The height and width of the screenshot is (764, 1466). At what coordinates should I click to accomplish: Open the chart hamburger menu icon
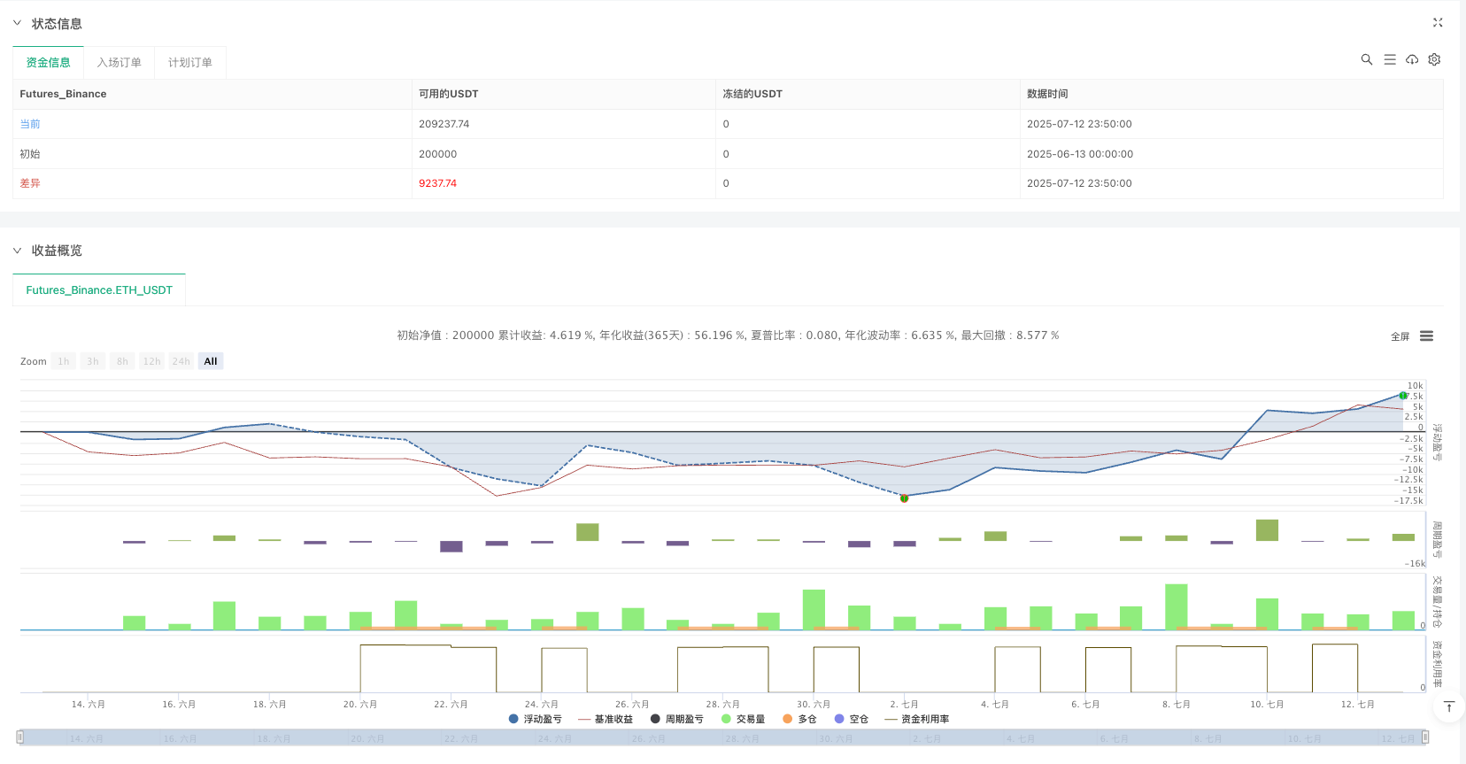(x=1426, y=336)
